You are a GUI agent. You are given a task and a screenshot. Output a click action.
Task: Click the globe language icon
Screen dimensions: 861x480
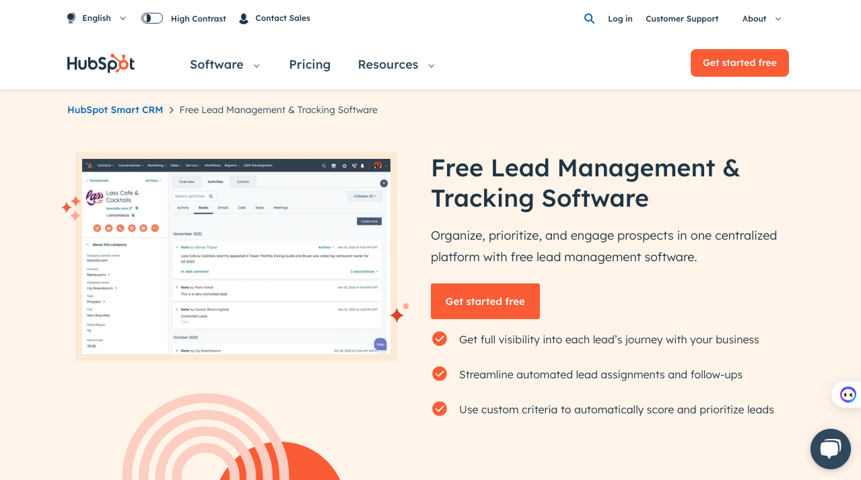[71, 18]
